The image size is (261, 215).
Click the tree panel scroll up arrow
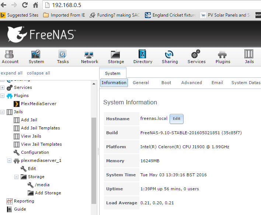pos(94,84)
